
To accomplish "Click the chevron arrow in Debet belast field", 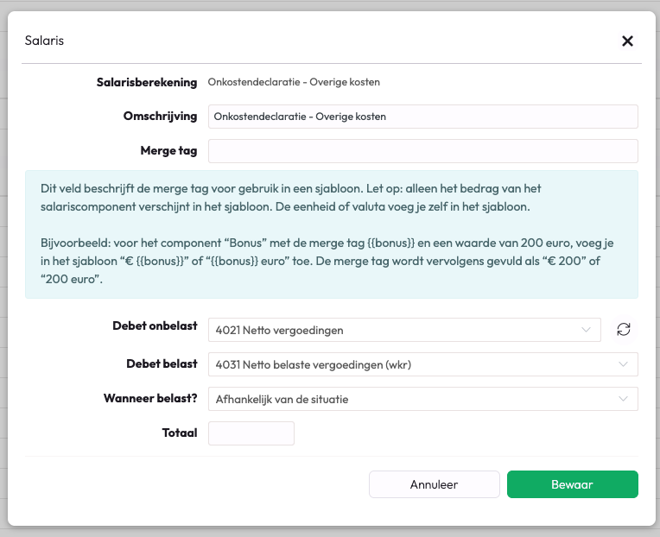I will [624, 364].
